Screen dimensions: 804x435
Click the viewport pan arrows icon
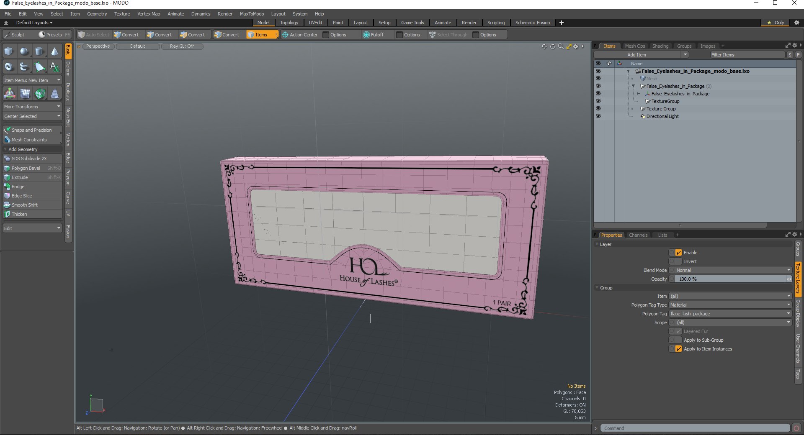[544, 46]
